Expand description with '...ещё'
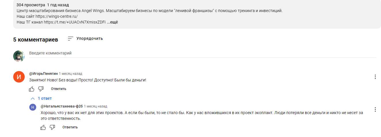The image size is (381, 137). tap(112, 22)
